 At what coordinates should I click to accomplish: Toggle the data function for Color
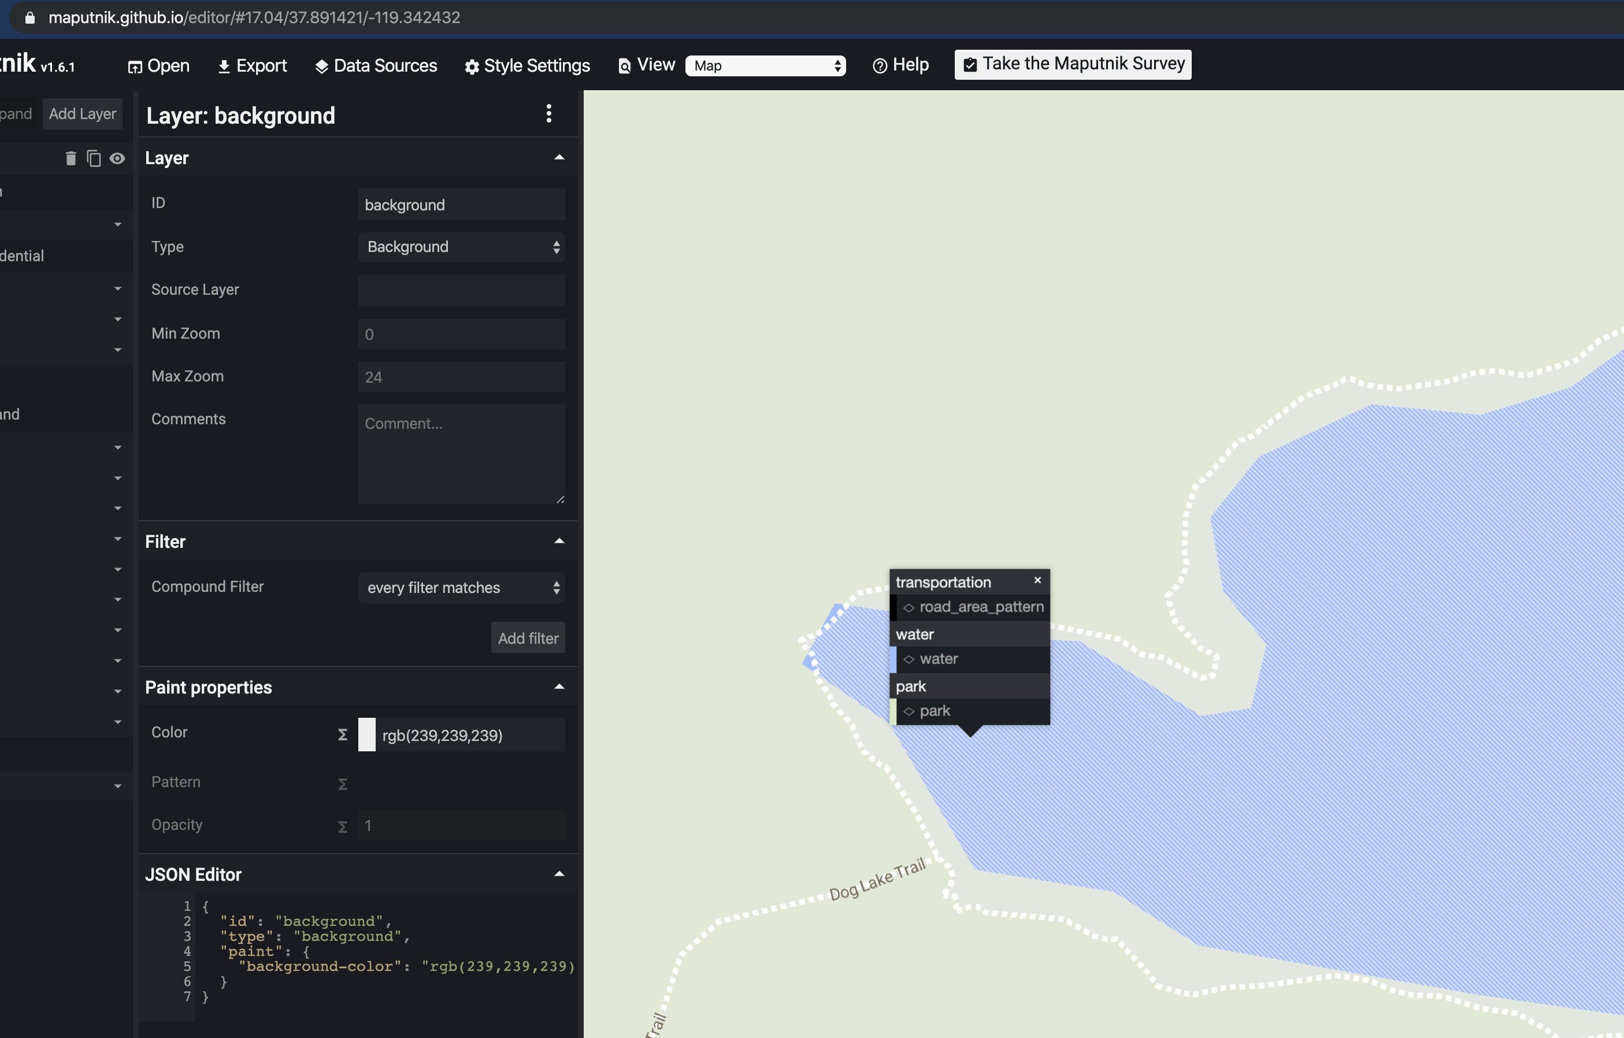[342, 735]
